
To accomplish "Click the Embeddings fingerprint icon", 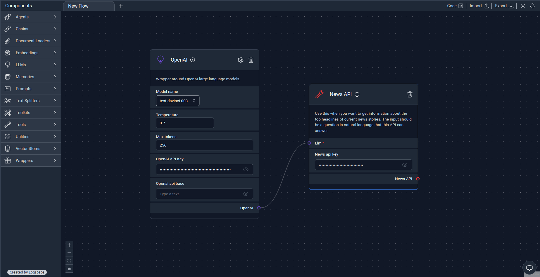I will tap(8, 53).
